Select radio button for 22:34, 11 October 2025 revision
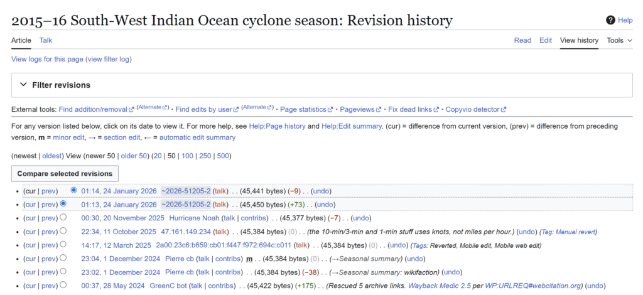The width and height of the screenshot is (643, 295). pyautogui.click(x=63, y=231)
